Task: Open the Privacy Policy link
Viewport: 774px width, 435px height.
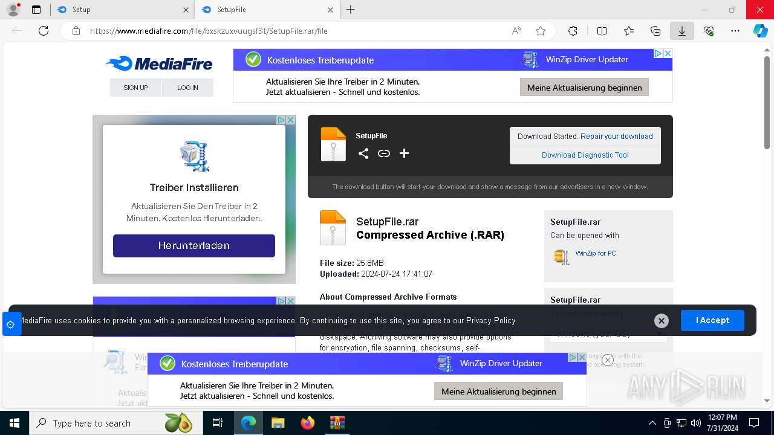Action: coord(491,320)
